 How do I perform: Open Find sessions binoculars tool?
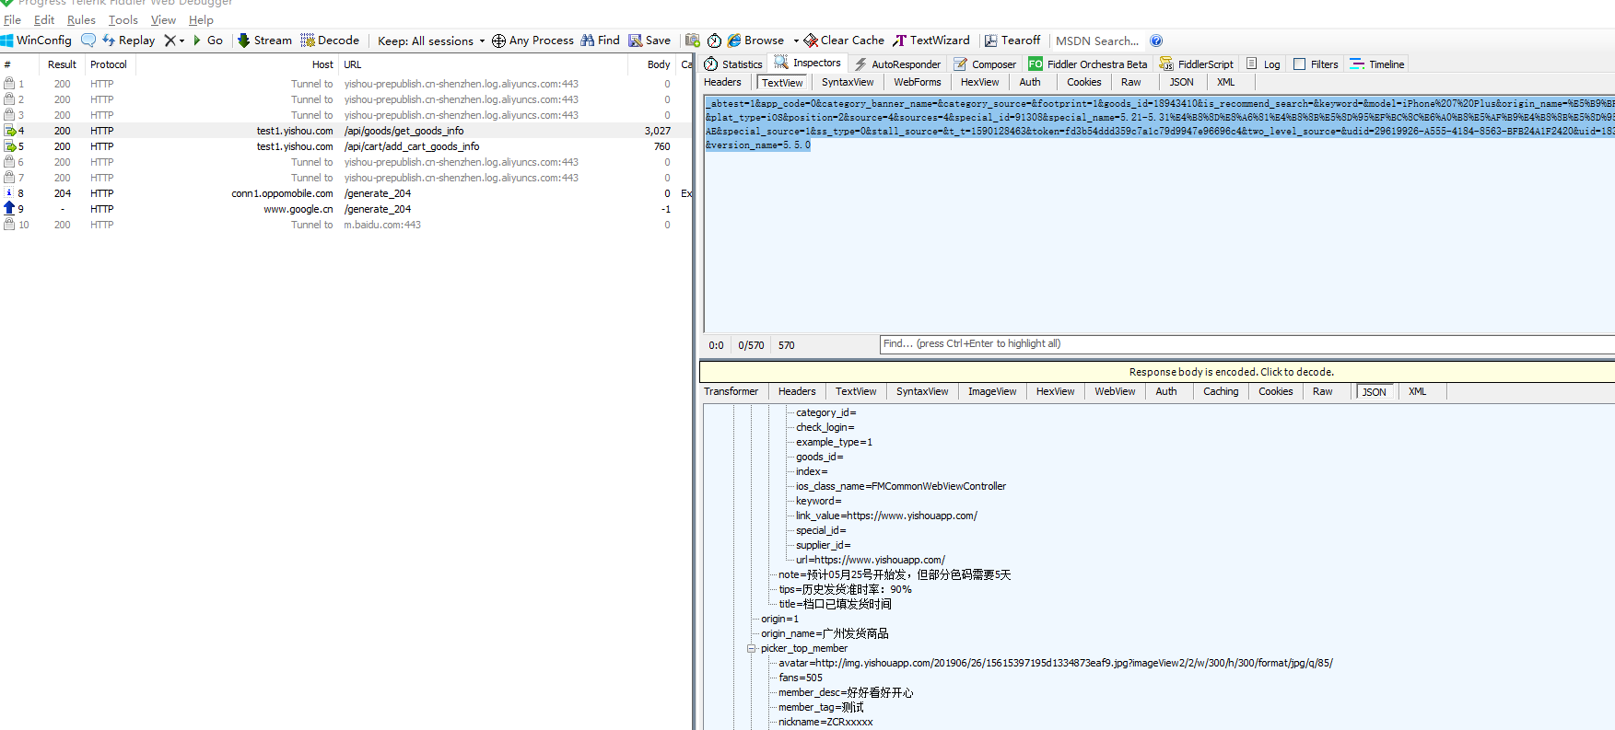tap(600, 41)
